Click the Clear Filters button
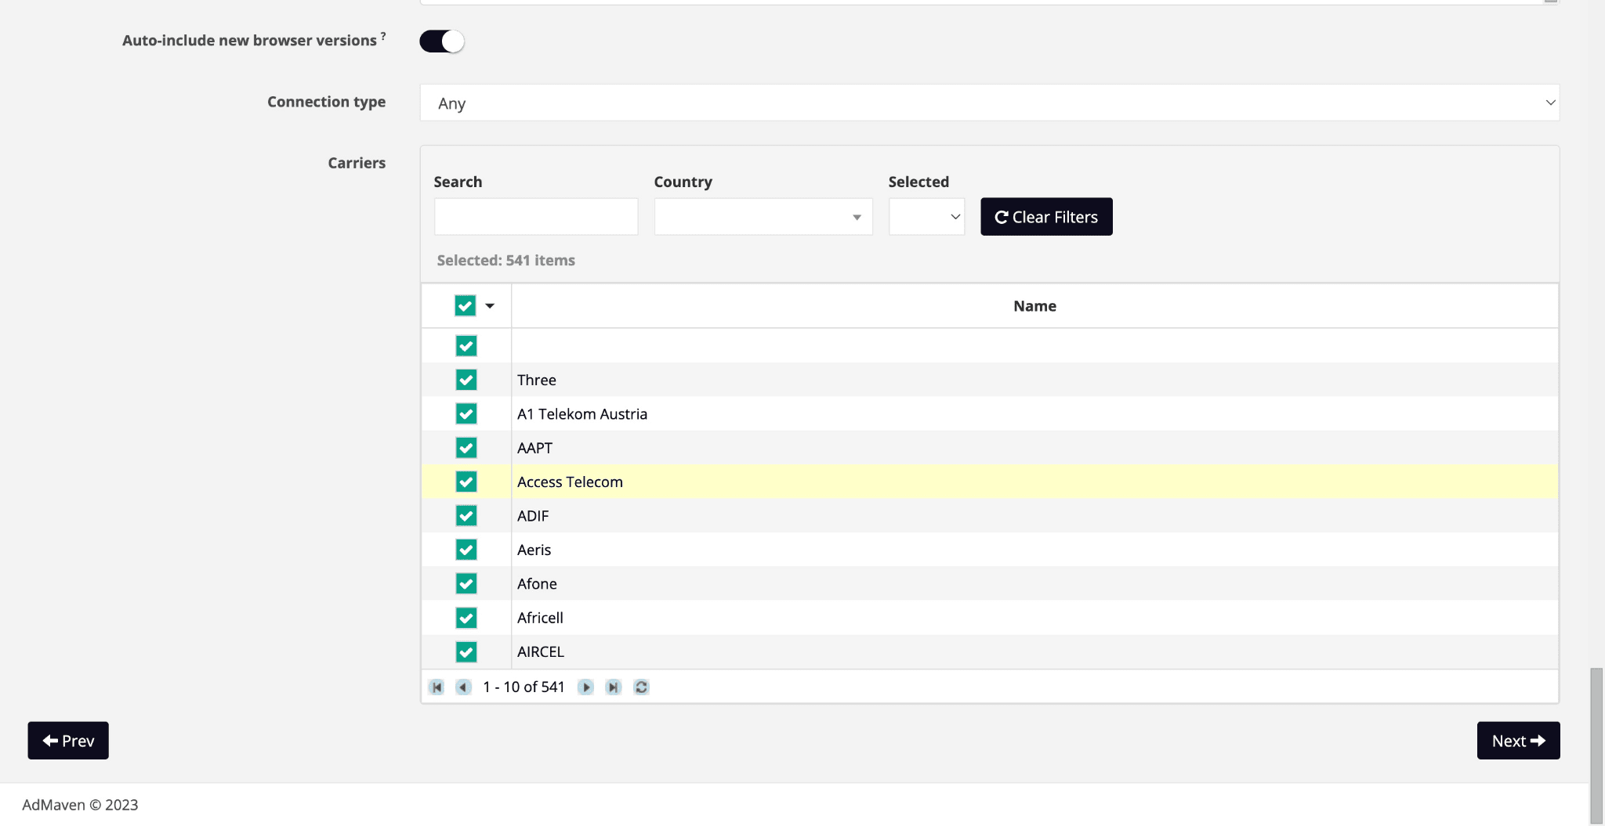 point(1046,217)
